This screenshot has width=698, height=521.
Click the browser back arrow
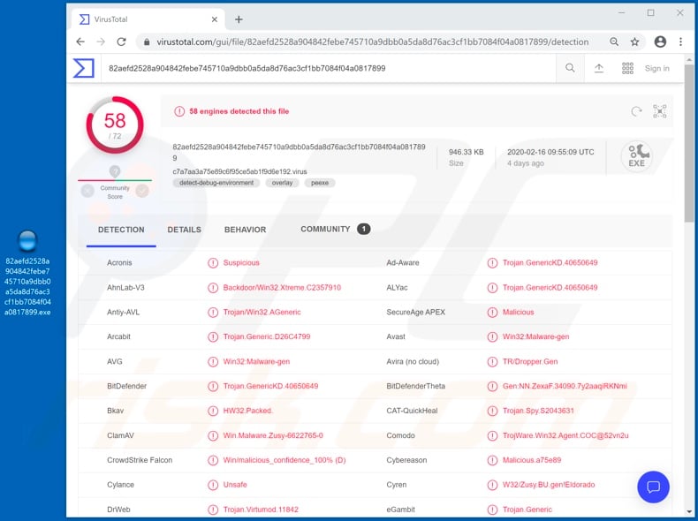click(x=80, y=42)
